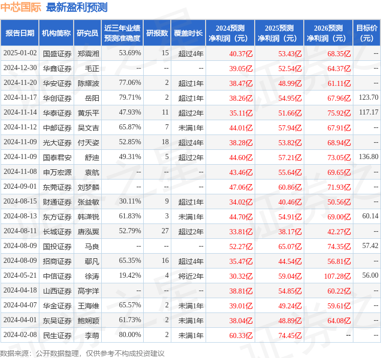Viewport: 381px width, 358px height.
Task: Select the 招商证券 institution cell
Action: [x=57, y=261]
